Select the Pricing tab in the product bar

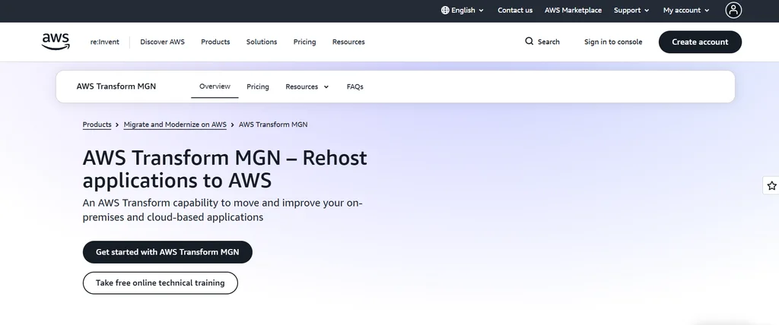coord(257,87)
